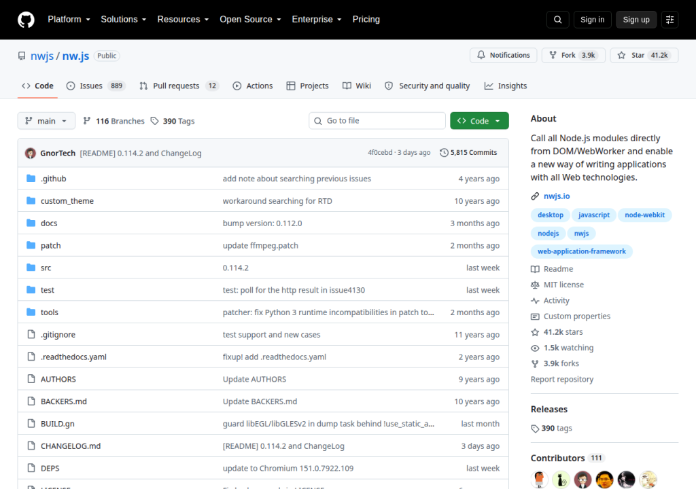696x489 pixels.
Task: Click the BACKERS.md file icon
Action: (x=31, y=401)
